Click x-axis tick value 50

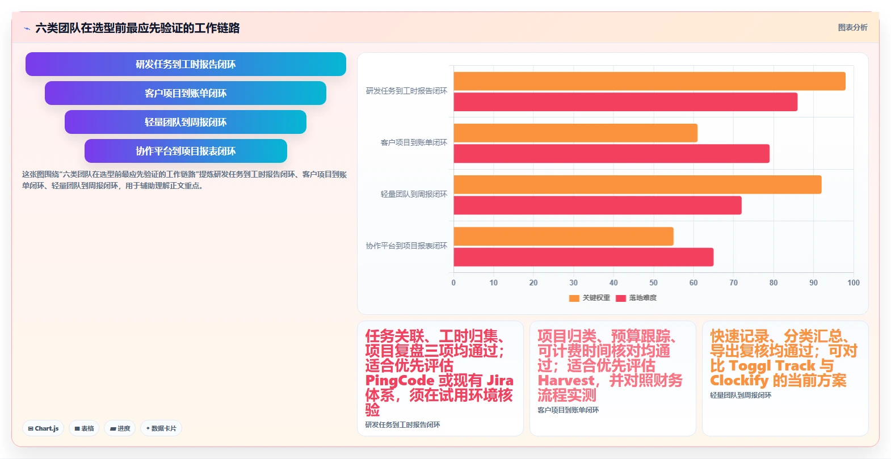(653, 283)
